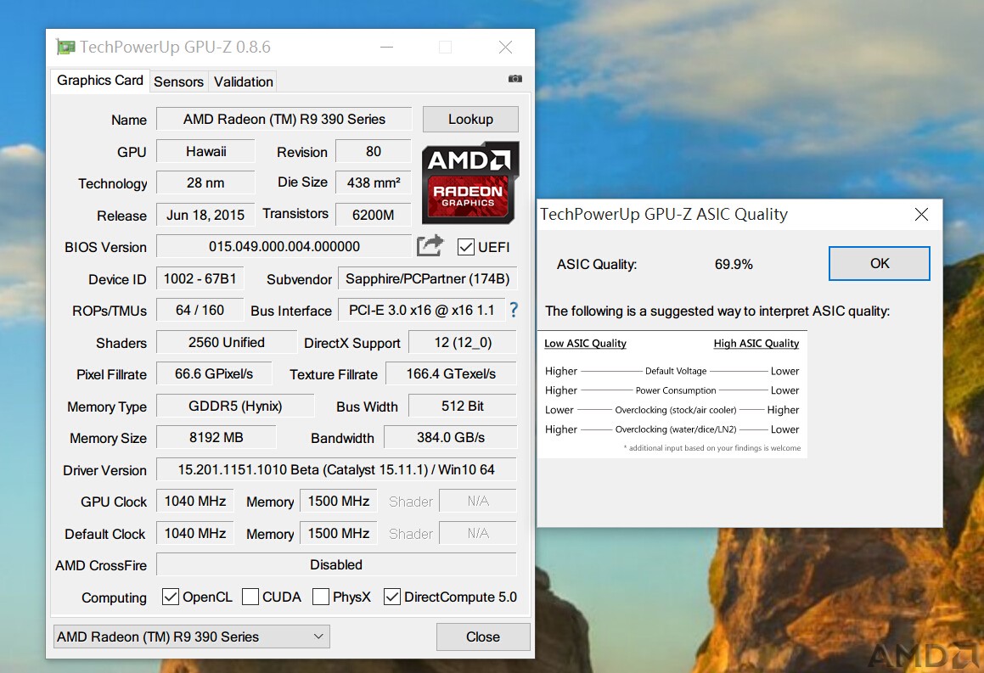Click the BIOS Version field

(284, 246)
